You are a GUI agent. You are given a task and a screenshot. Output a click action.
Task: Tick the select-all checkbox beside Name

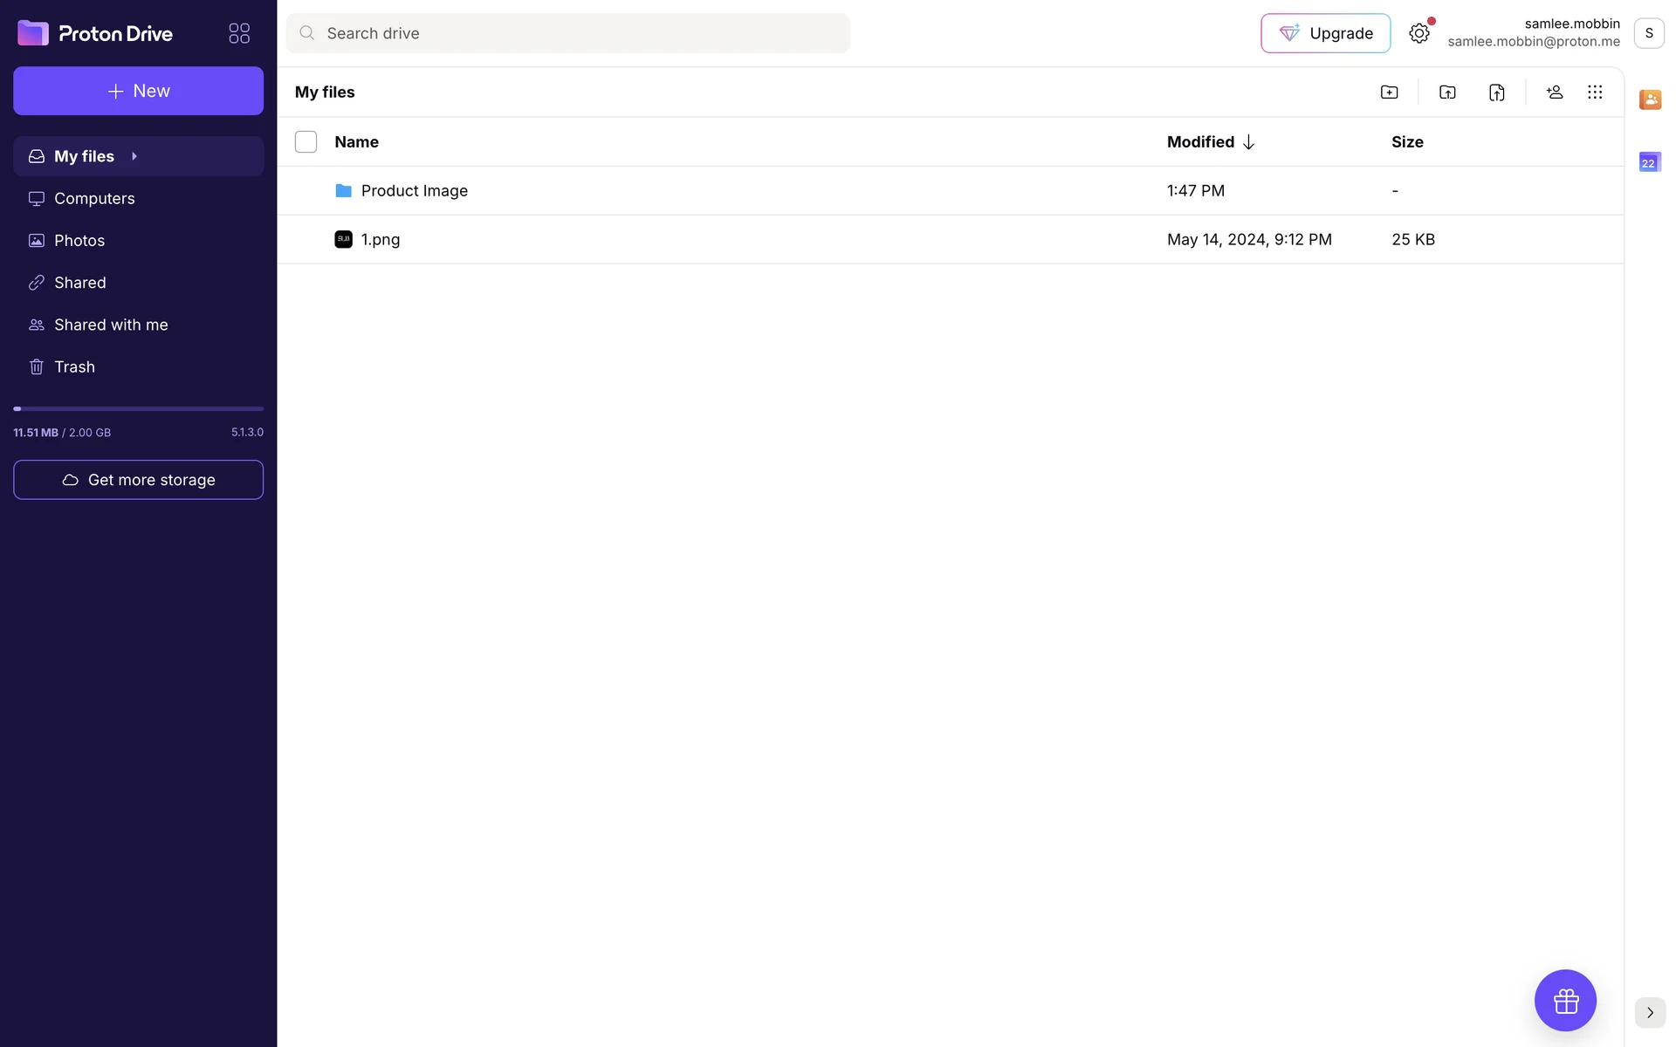click(x=306, y=142)
